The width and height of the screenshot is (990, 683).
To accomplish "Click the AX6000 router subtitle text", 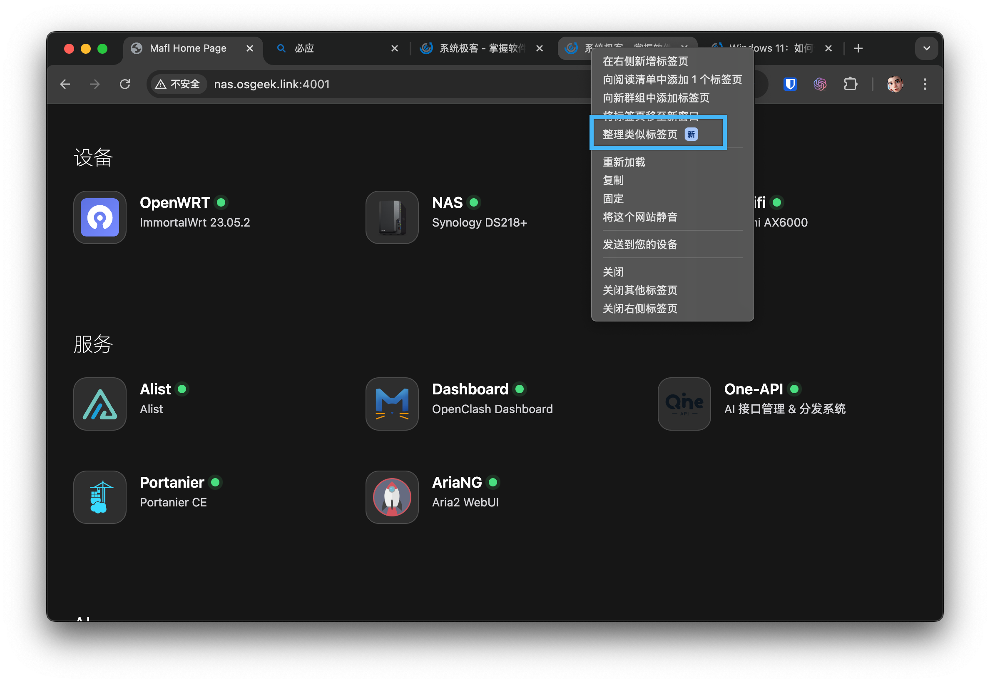I will click(782, 222).
